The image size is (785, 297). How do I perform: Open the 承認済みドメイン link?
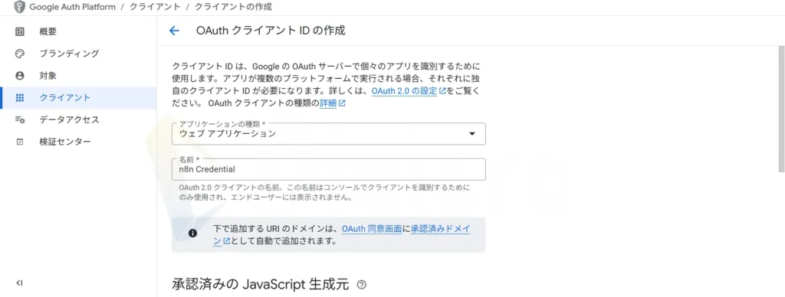click(x=441, y=235)
